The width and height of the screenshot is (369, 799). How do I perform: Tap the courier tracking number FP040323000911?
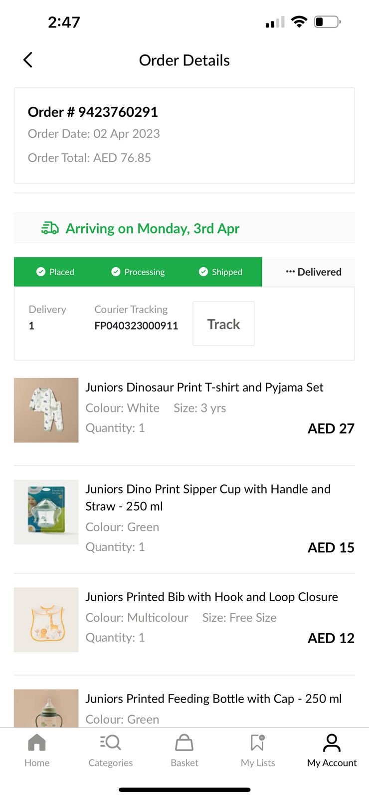pyautogui.click(x=136, y=326)
